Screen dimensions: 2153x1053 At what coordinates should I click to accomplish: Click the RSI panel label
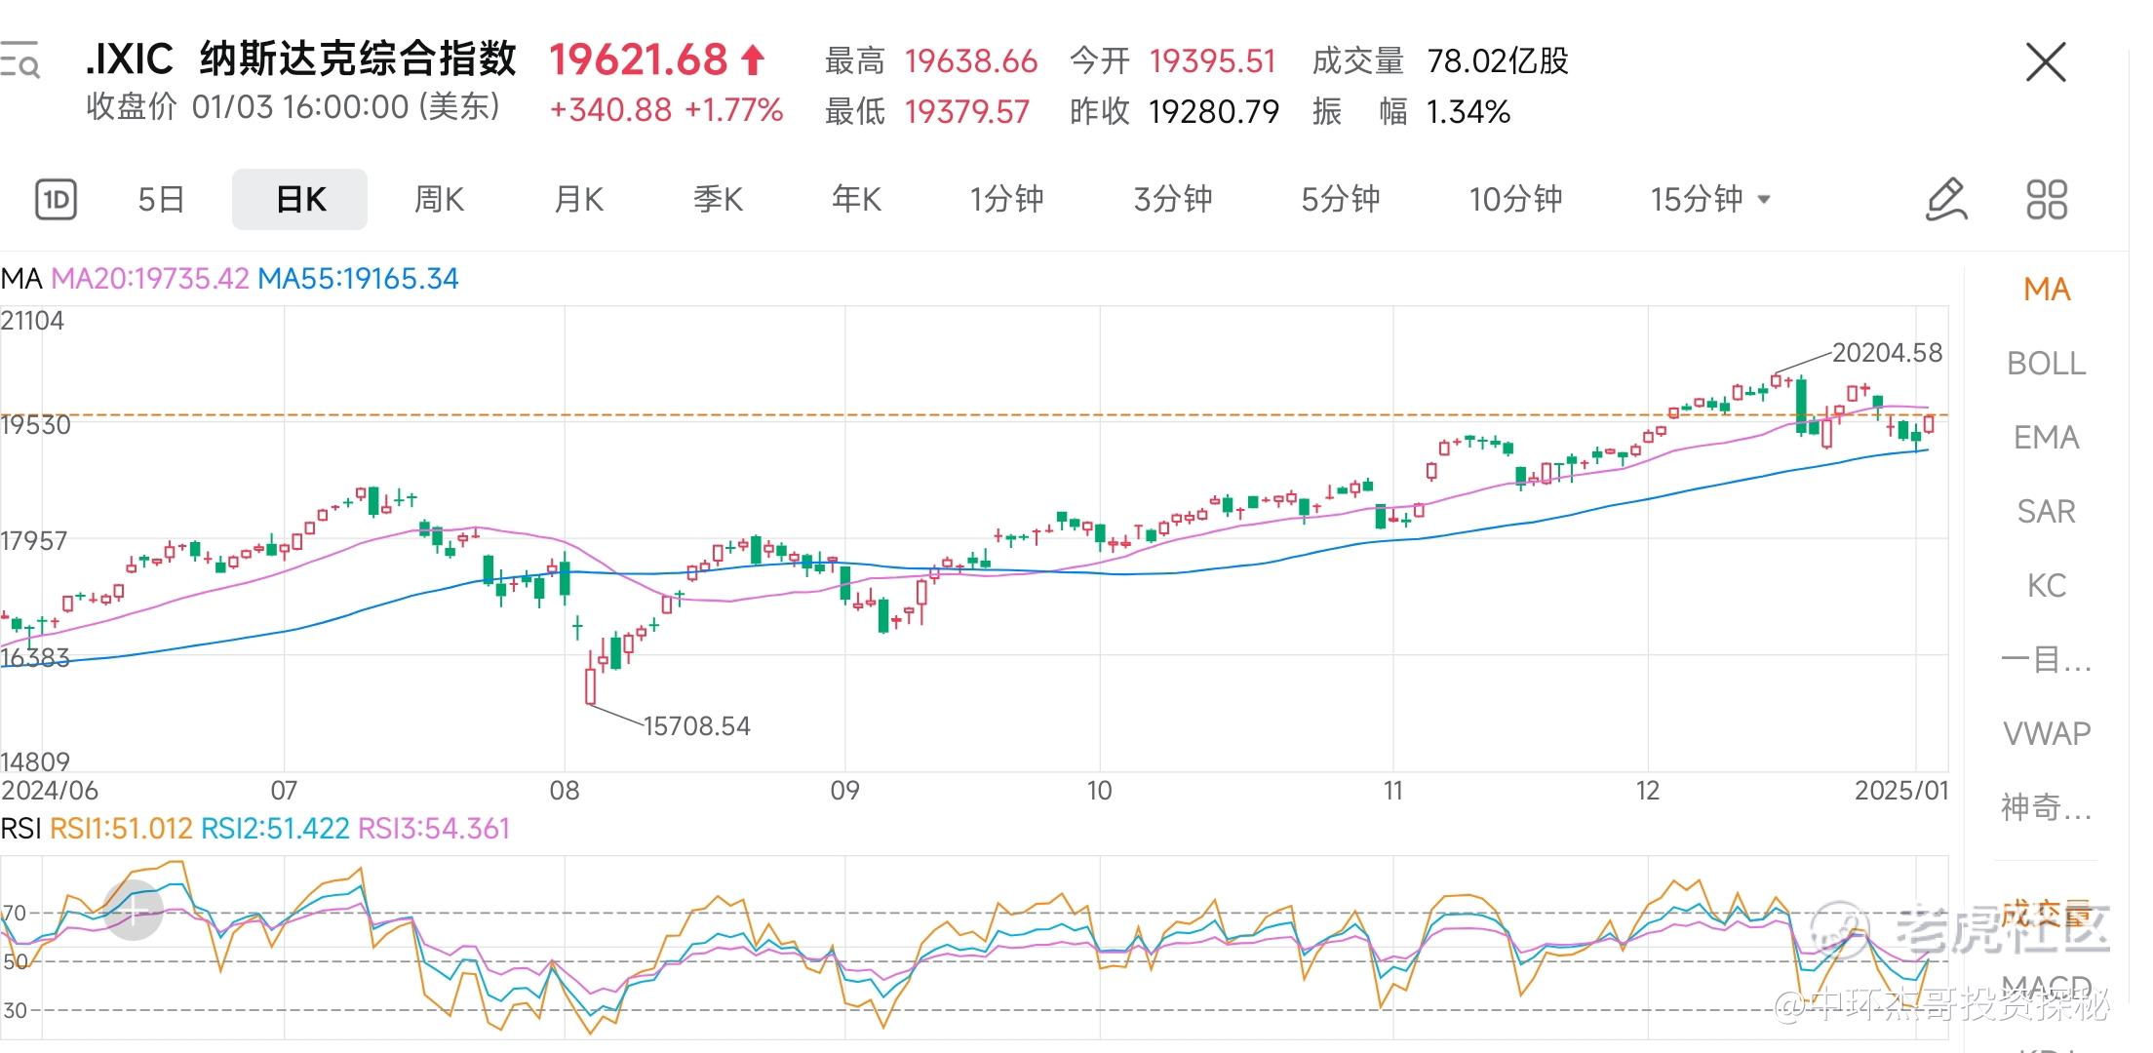(x=20, y=829)
